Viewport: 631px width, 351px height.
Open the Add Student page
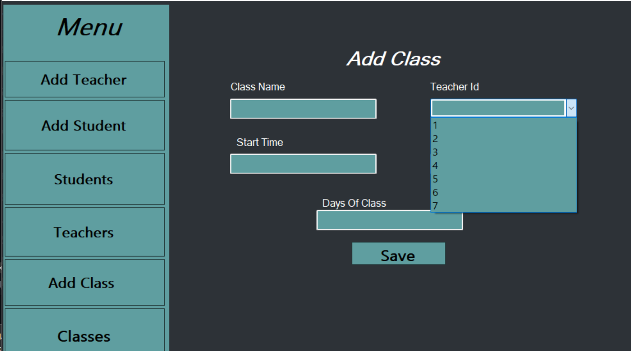[x=84, y=126]
